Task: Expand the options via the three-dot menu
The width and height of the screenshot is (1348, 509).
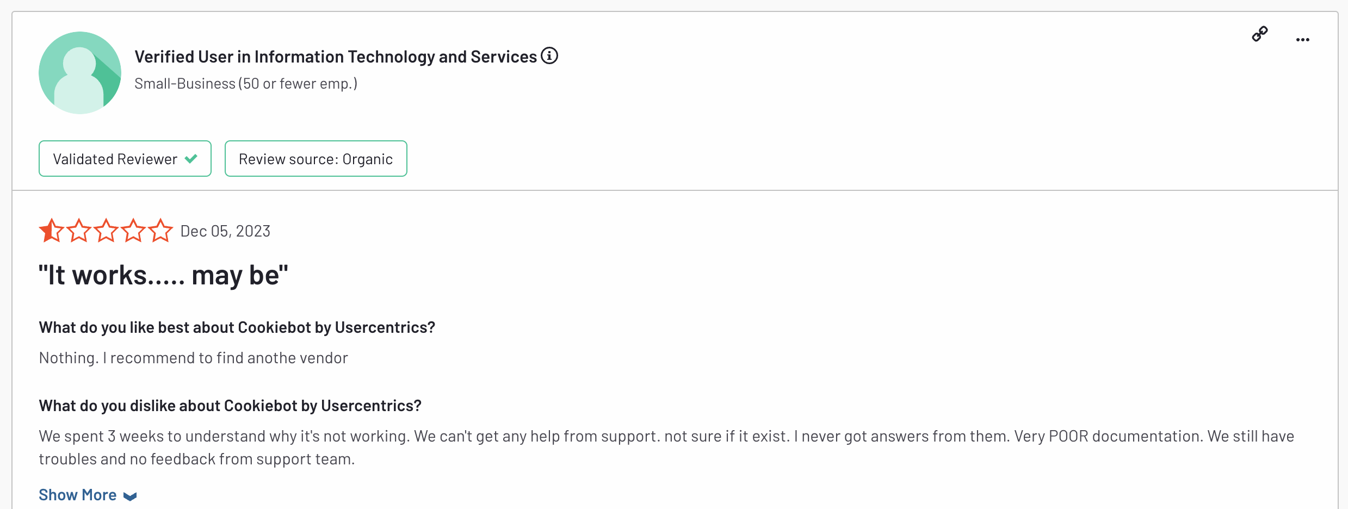Action: pyautogui.click(x=1303, y=39)
